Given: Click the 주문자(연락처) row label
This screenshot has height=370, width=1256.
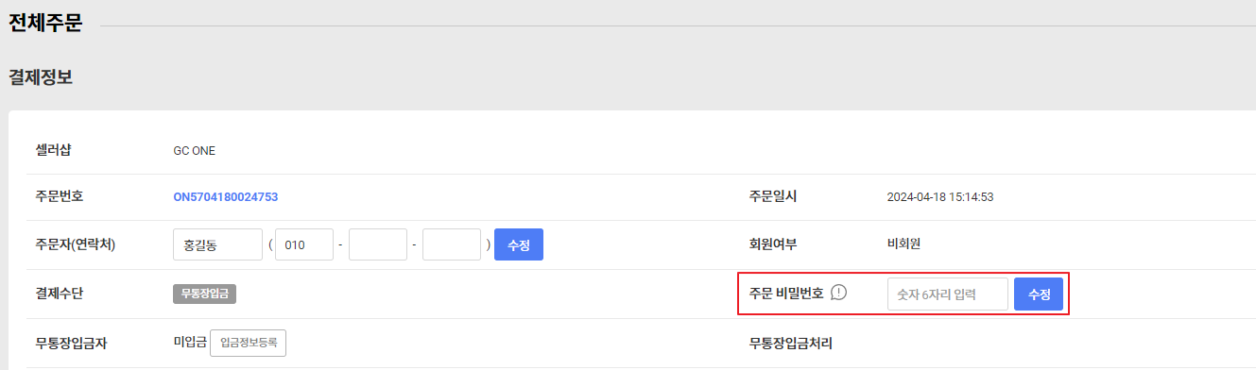Looking at the screenshot, I should (x=75, y=244).
